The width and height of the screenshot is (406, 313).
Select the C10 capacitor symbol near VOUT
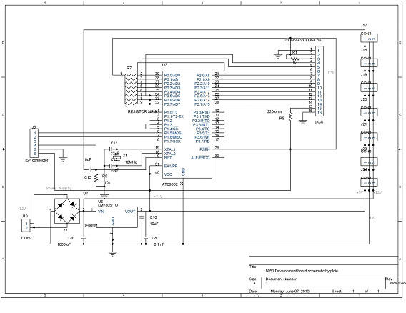142,217
